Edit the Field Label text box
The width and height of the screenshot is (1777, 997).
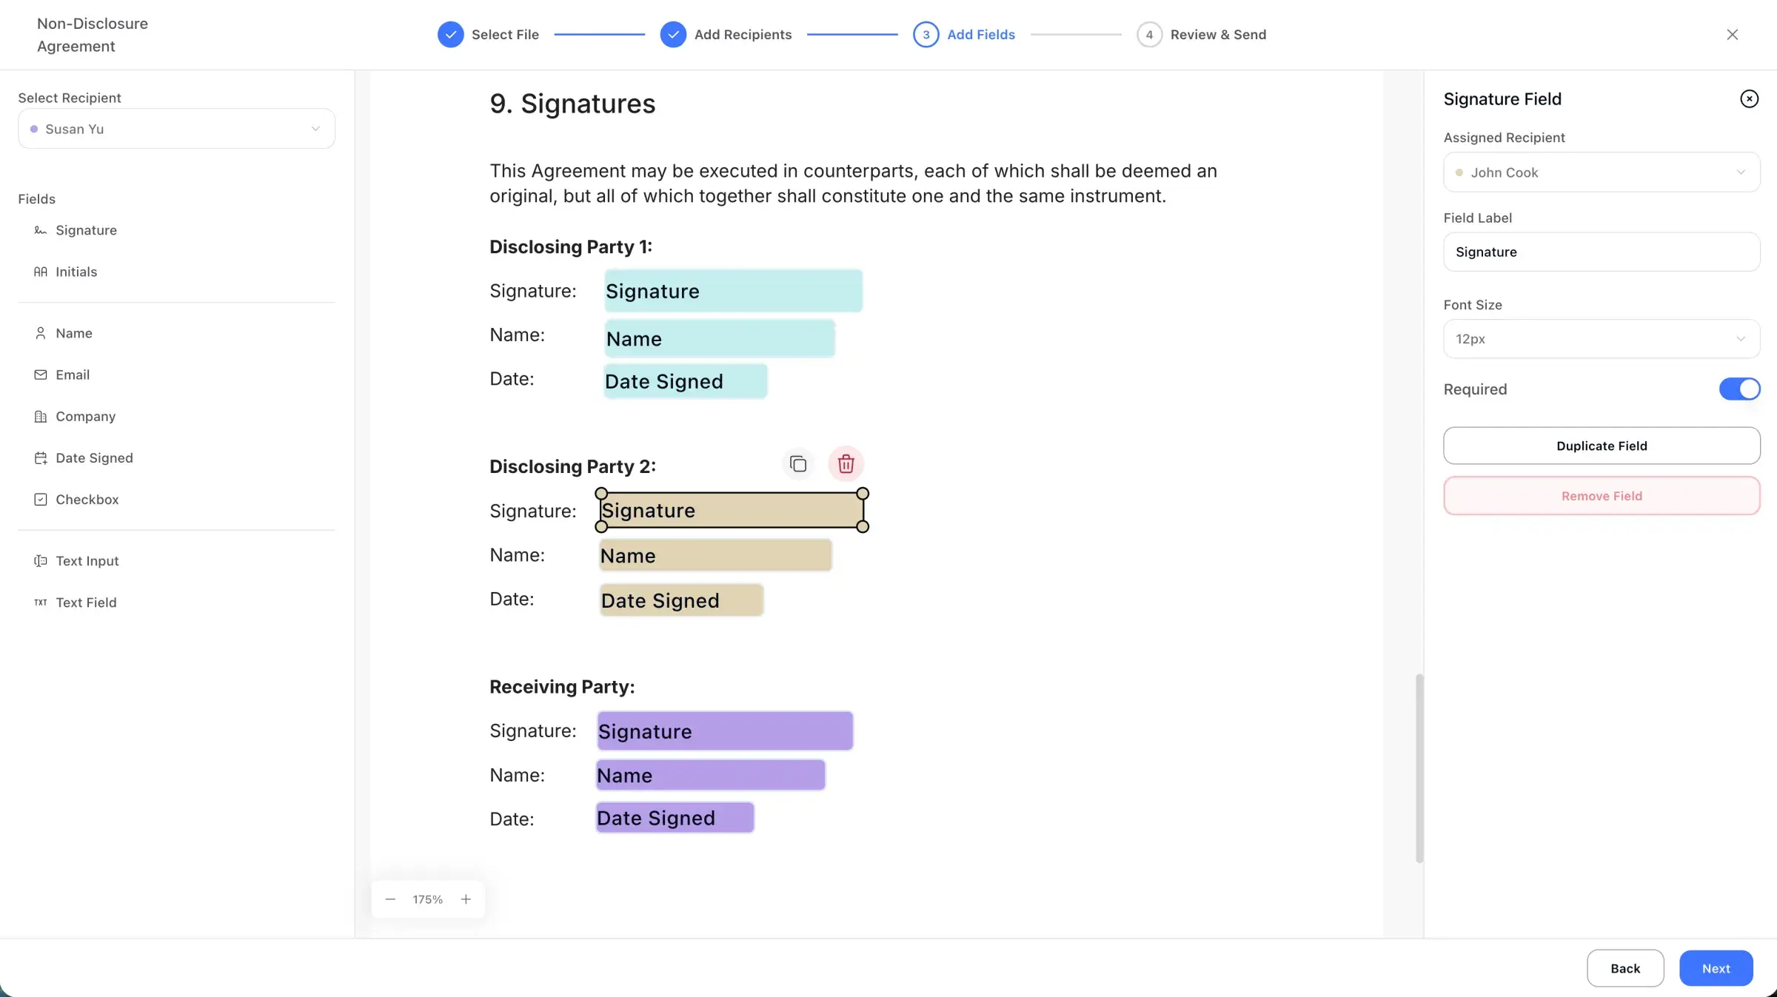[x=1602, y=252]
